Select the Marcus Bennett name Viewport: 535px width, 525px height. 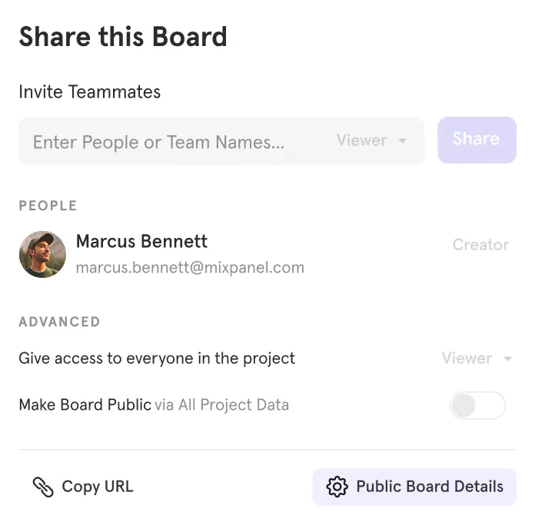pyautogui.click(x=141, y=241)
